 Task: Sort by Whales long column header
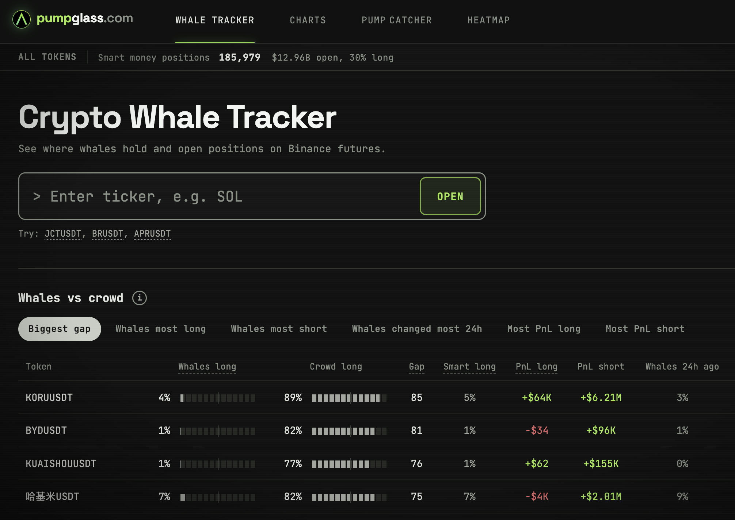click(207, 367)
